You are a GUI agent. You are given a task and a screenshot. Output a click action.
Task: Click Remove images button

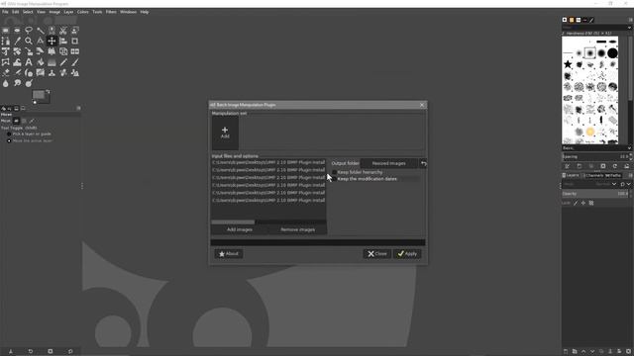[x=297, y=229]
